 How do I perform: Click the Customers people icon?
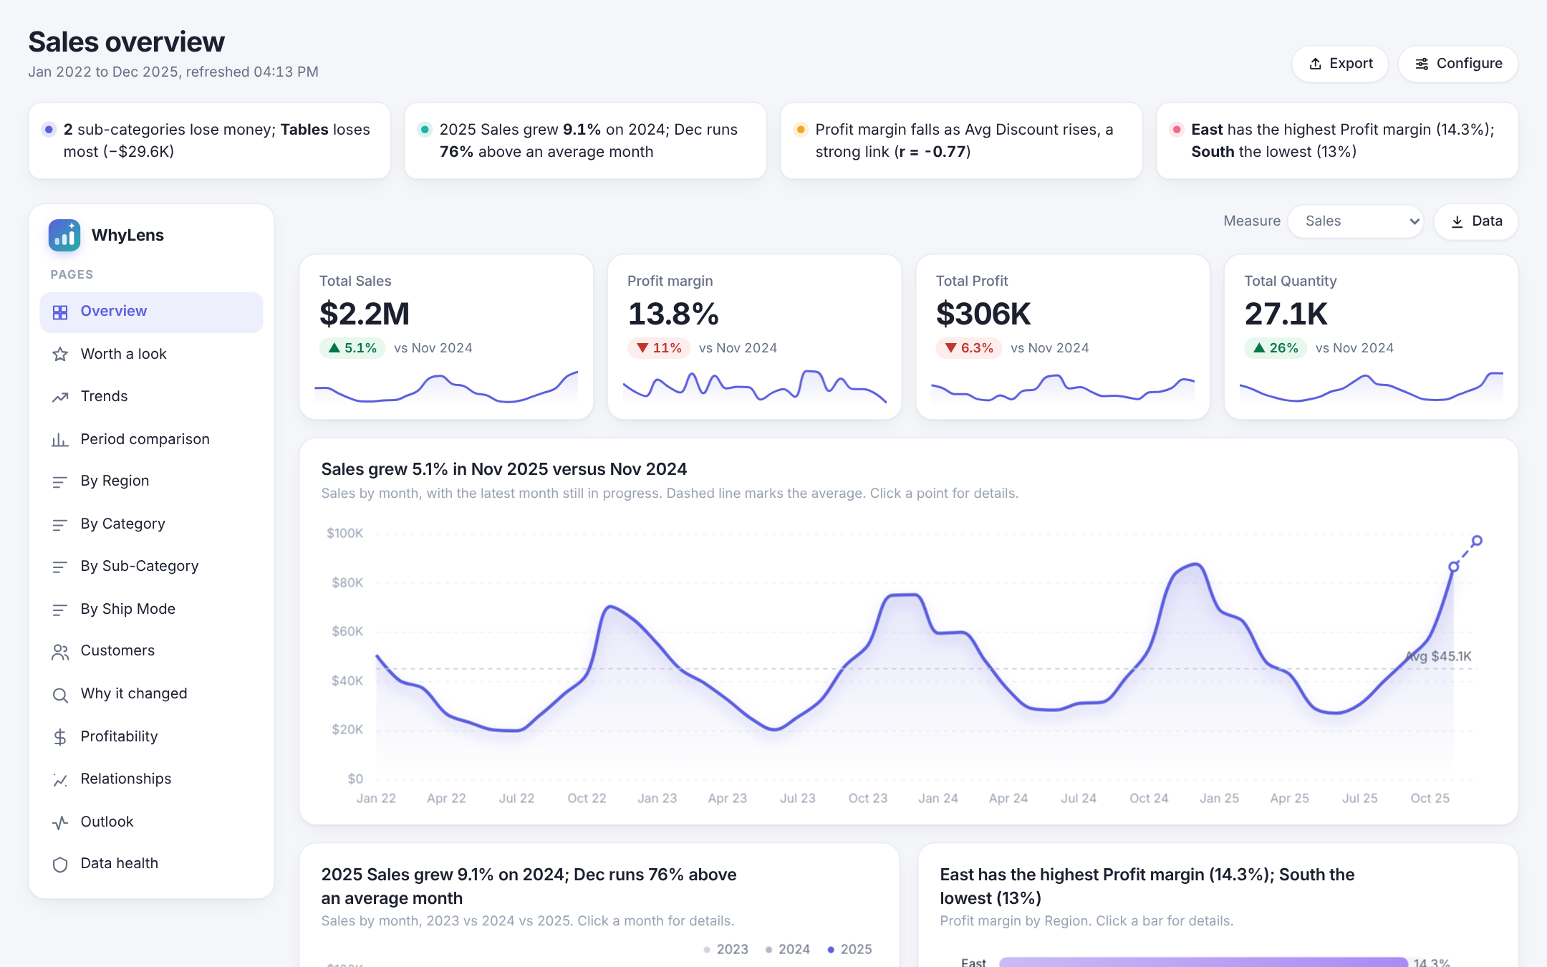[x=60, y=652]
